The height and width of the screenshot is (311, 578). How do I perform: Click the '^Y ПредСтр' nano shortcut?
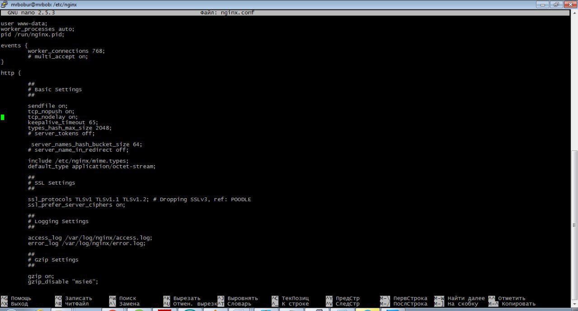coord(343,298)
